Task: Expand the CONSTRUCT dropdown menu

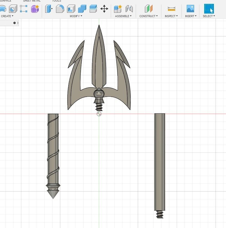Action: [148, 16]
